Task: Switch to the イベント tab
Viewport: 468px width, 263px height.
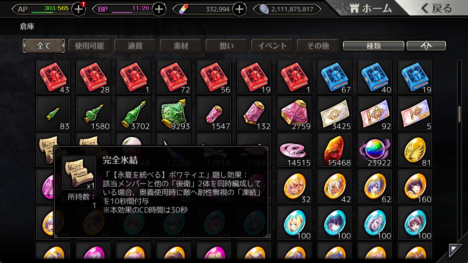Action: (x=272, y=46)
